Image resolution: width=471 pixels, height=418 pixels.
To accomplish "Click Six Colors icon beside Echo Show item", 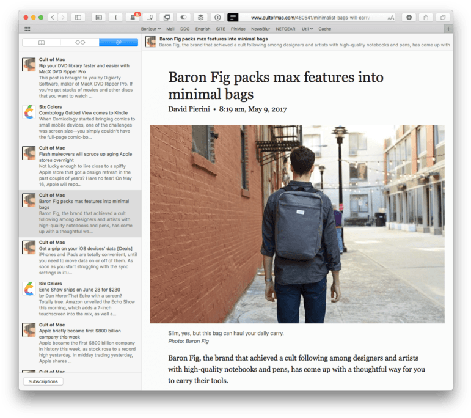I will 29,289.
